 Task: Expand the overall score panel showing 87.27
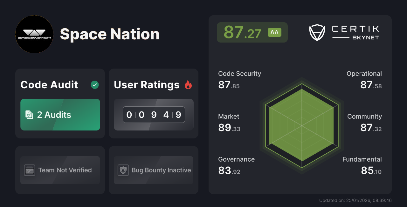pos(252,32)
